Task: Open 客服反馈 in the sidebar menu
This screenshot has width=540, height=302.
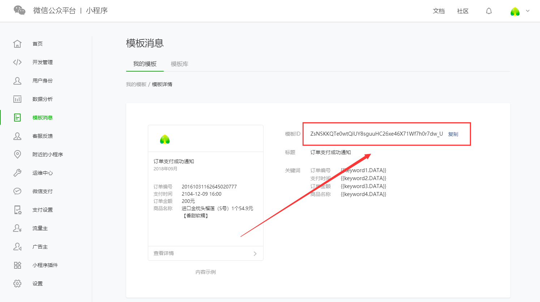Action: coord(42,136)
